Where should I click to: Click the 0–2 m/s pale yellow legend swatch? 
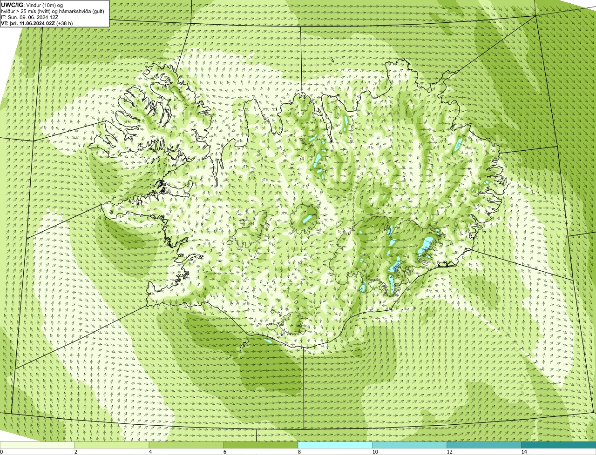[37, 445]
